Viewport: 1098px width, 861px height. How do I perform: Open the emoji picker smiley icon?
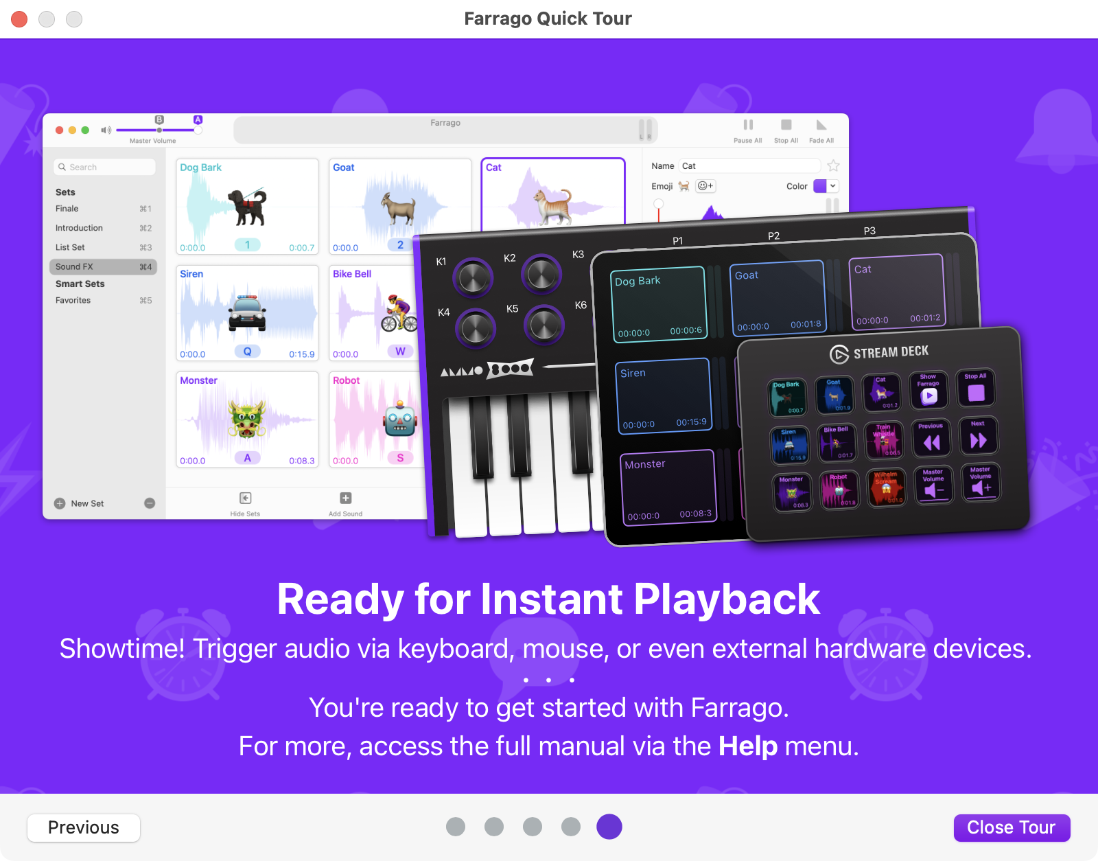point(705,186)
